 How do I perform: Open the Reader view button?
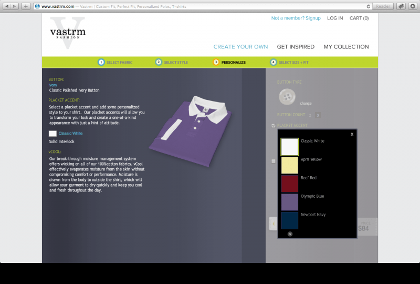point(383,6)
